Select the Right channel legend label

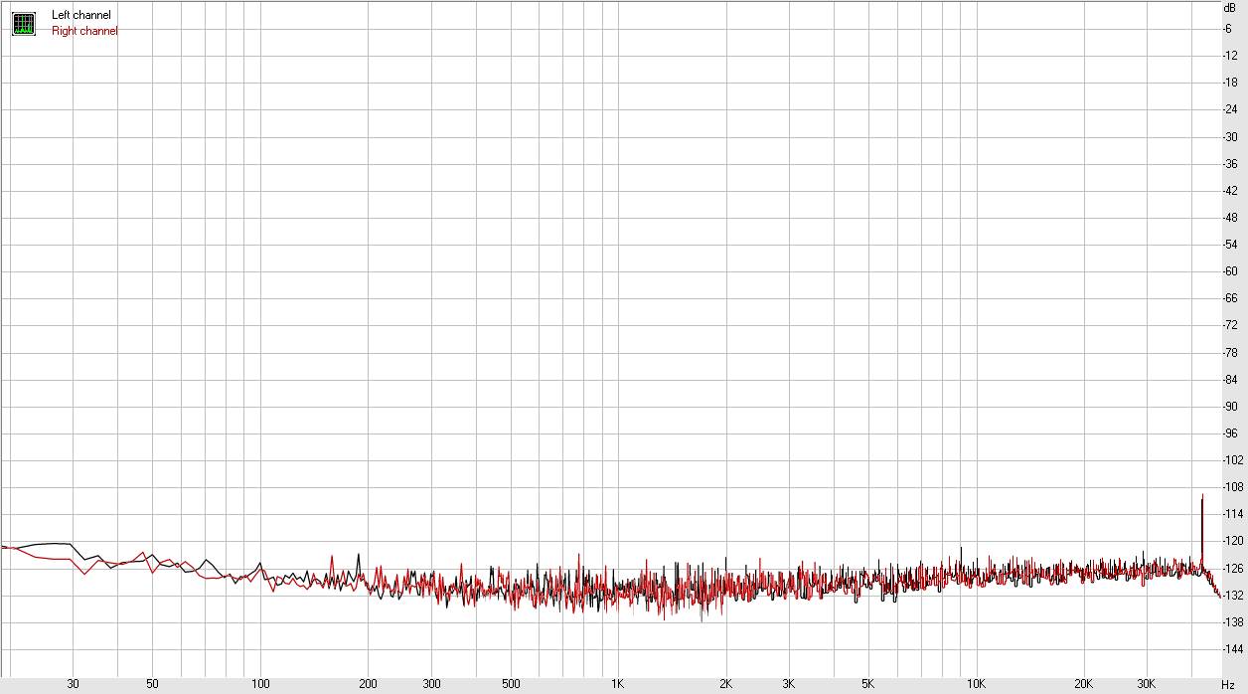(x=84, y=31)
